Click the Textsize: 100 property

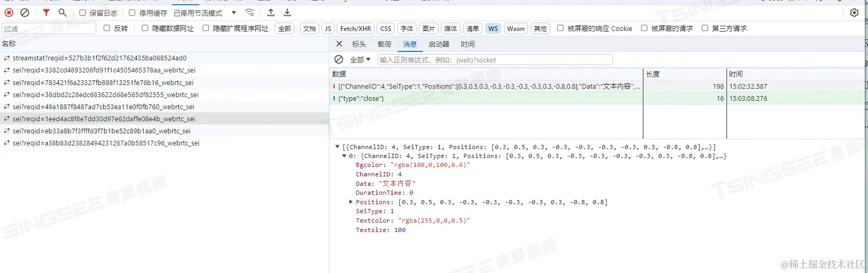coord(381,230)
